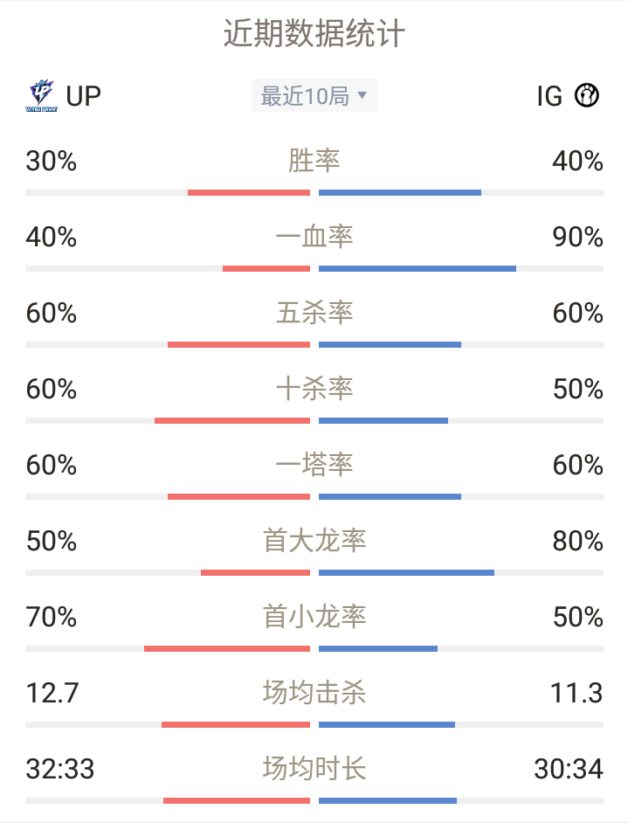Viewport: 628px width, 823px height.
Task: Click the 近期数据统计 heading
Action: (314, 33)
